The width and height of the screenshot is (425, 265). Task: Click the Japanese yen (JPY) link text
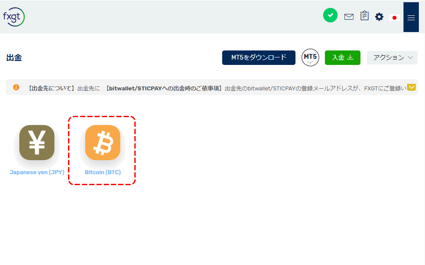(x=37, y=172)
